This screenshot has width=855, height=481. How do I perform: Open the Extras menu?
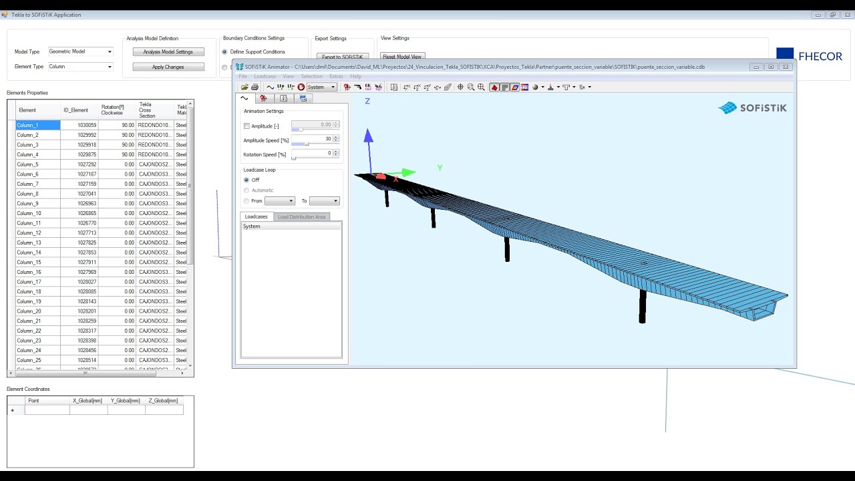tap(336, 76)
